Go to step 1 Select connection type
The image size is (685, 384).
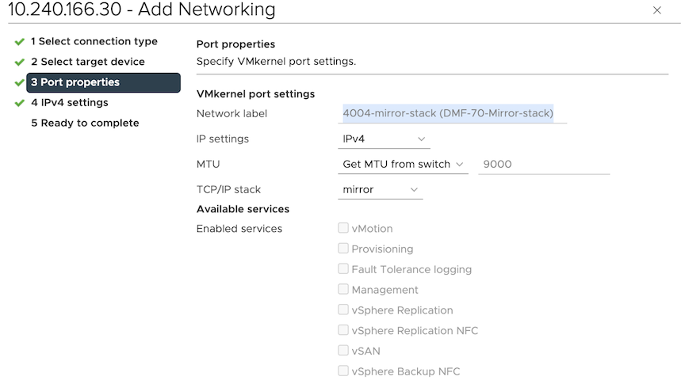[94, 41]
